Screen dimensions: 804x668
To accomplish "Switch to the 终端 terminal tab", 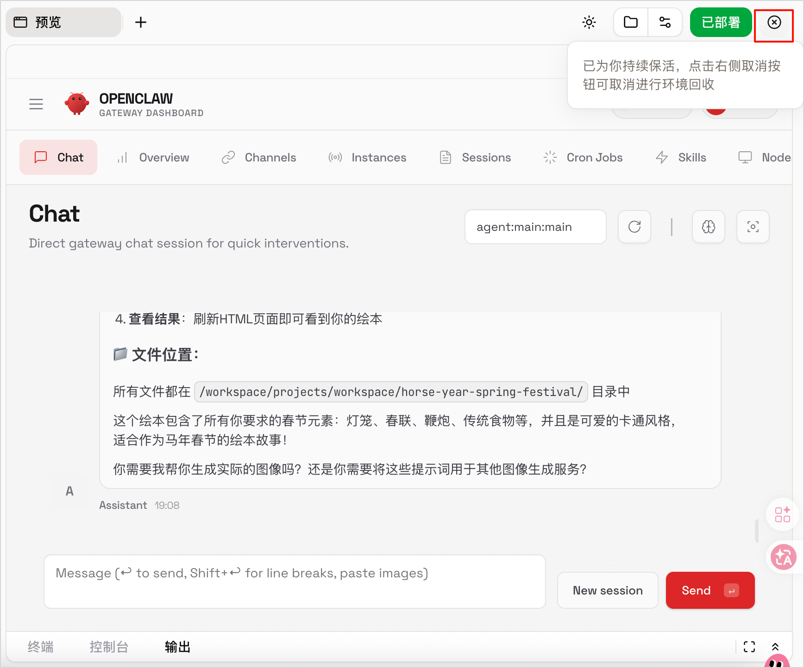I will tap(41, 647).
